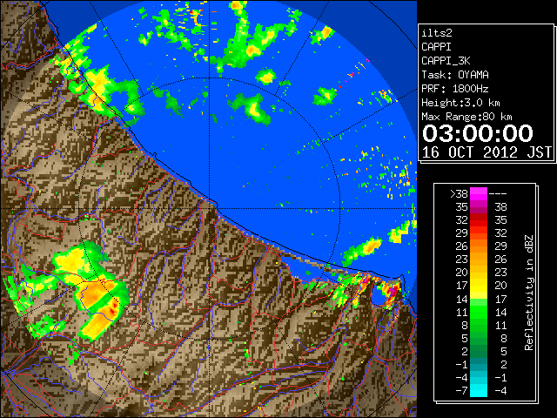
Task: Click the vertical "Reflectivity in dBZ" label
Action: (x=528, y=293)
